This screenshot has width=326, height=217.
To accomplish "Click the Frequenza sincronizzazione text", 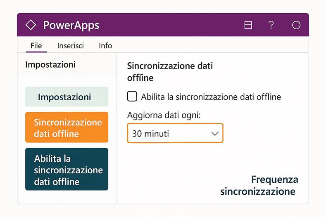I will 259,185.
